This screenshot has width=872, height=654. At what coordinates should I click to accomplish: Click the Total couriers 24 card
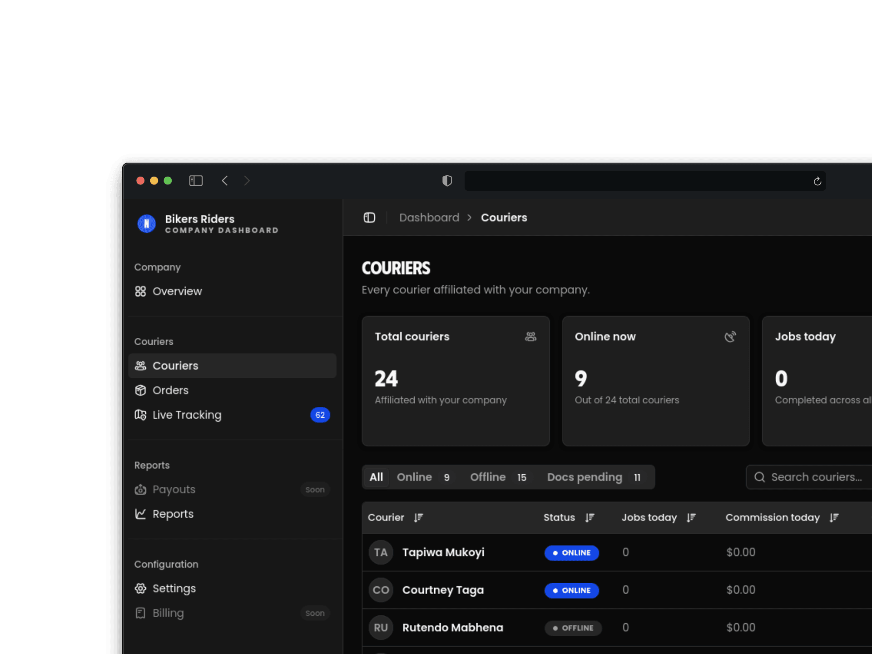click(x=456, y=381)
